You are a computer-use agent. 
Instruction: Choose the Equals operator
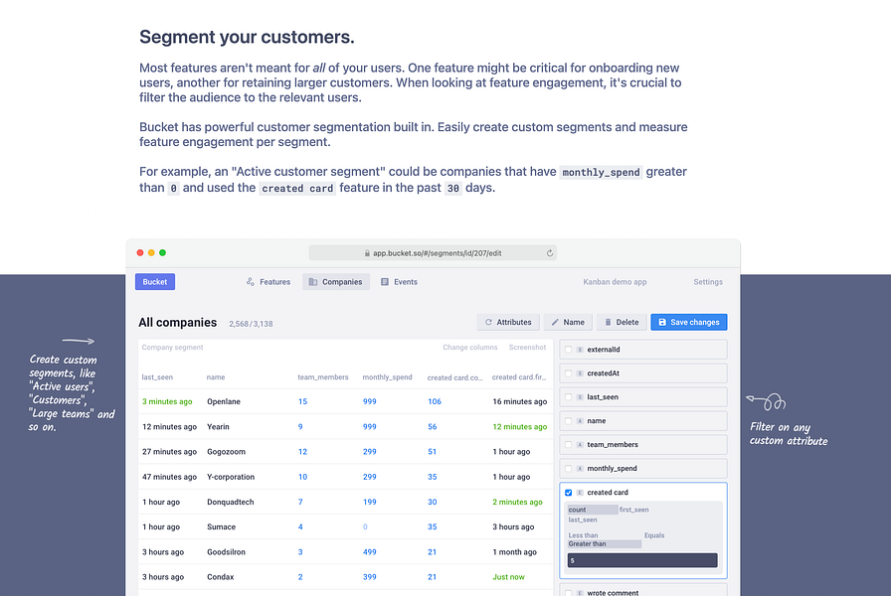654,535
